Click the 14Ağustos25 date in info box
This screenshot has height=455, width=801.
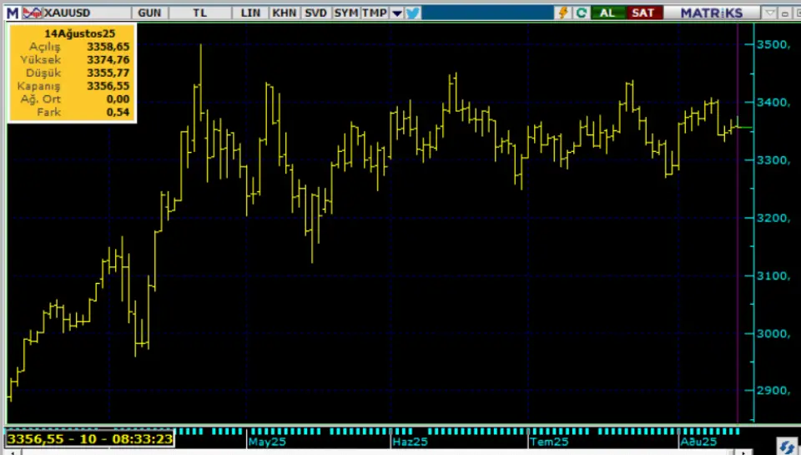[x=80, y=33]
